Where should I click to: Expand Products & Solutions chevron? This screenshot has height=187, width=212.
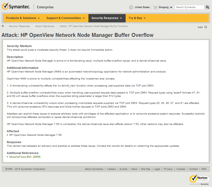point(39,18)
